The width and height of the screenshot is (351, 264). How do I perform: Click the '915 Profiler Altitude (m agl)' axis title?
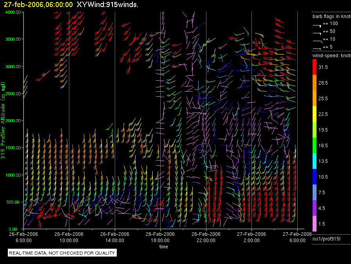(x=3, y=120)
